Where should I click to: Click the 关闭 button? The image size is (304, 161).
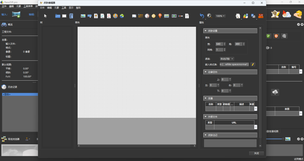[x=256, y=153]
